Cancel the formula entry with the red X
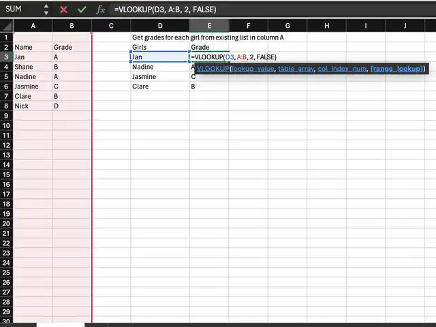The image size is (436, 327). point(63,10)
